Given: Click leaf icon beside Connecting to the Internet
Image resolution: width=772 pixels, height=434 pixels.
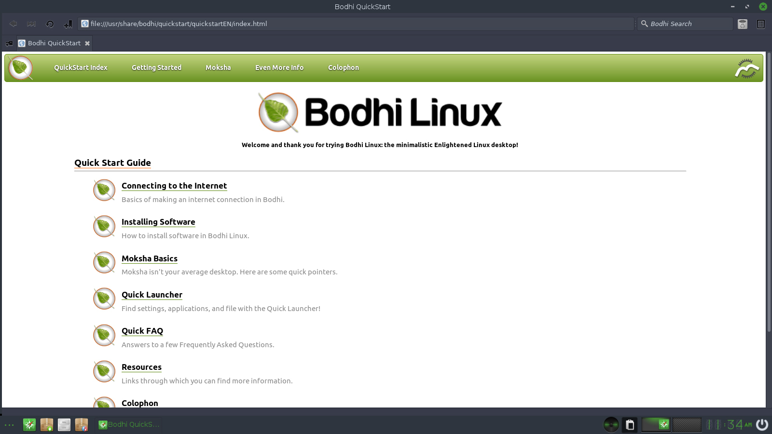Looking at the screenshot, I should (x=104, y=190).
